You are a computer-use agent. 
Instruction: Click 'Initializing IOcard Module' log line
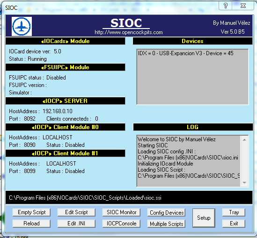point(165,164)
